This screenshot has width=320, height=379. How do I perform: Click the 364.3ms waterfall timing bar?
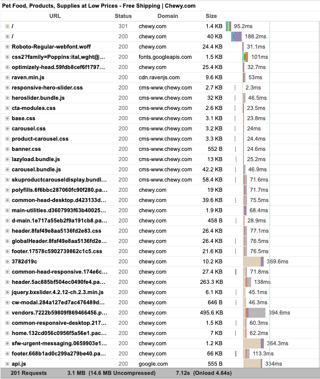pyautogui.click(x=254, y=344)
